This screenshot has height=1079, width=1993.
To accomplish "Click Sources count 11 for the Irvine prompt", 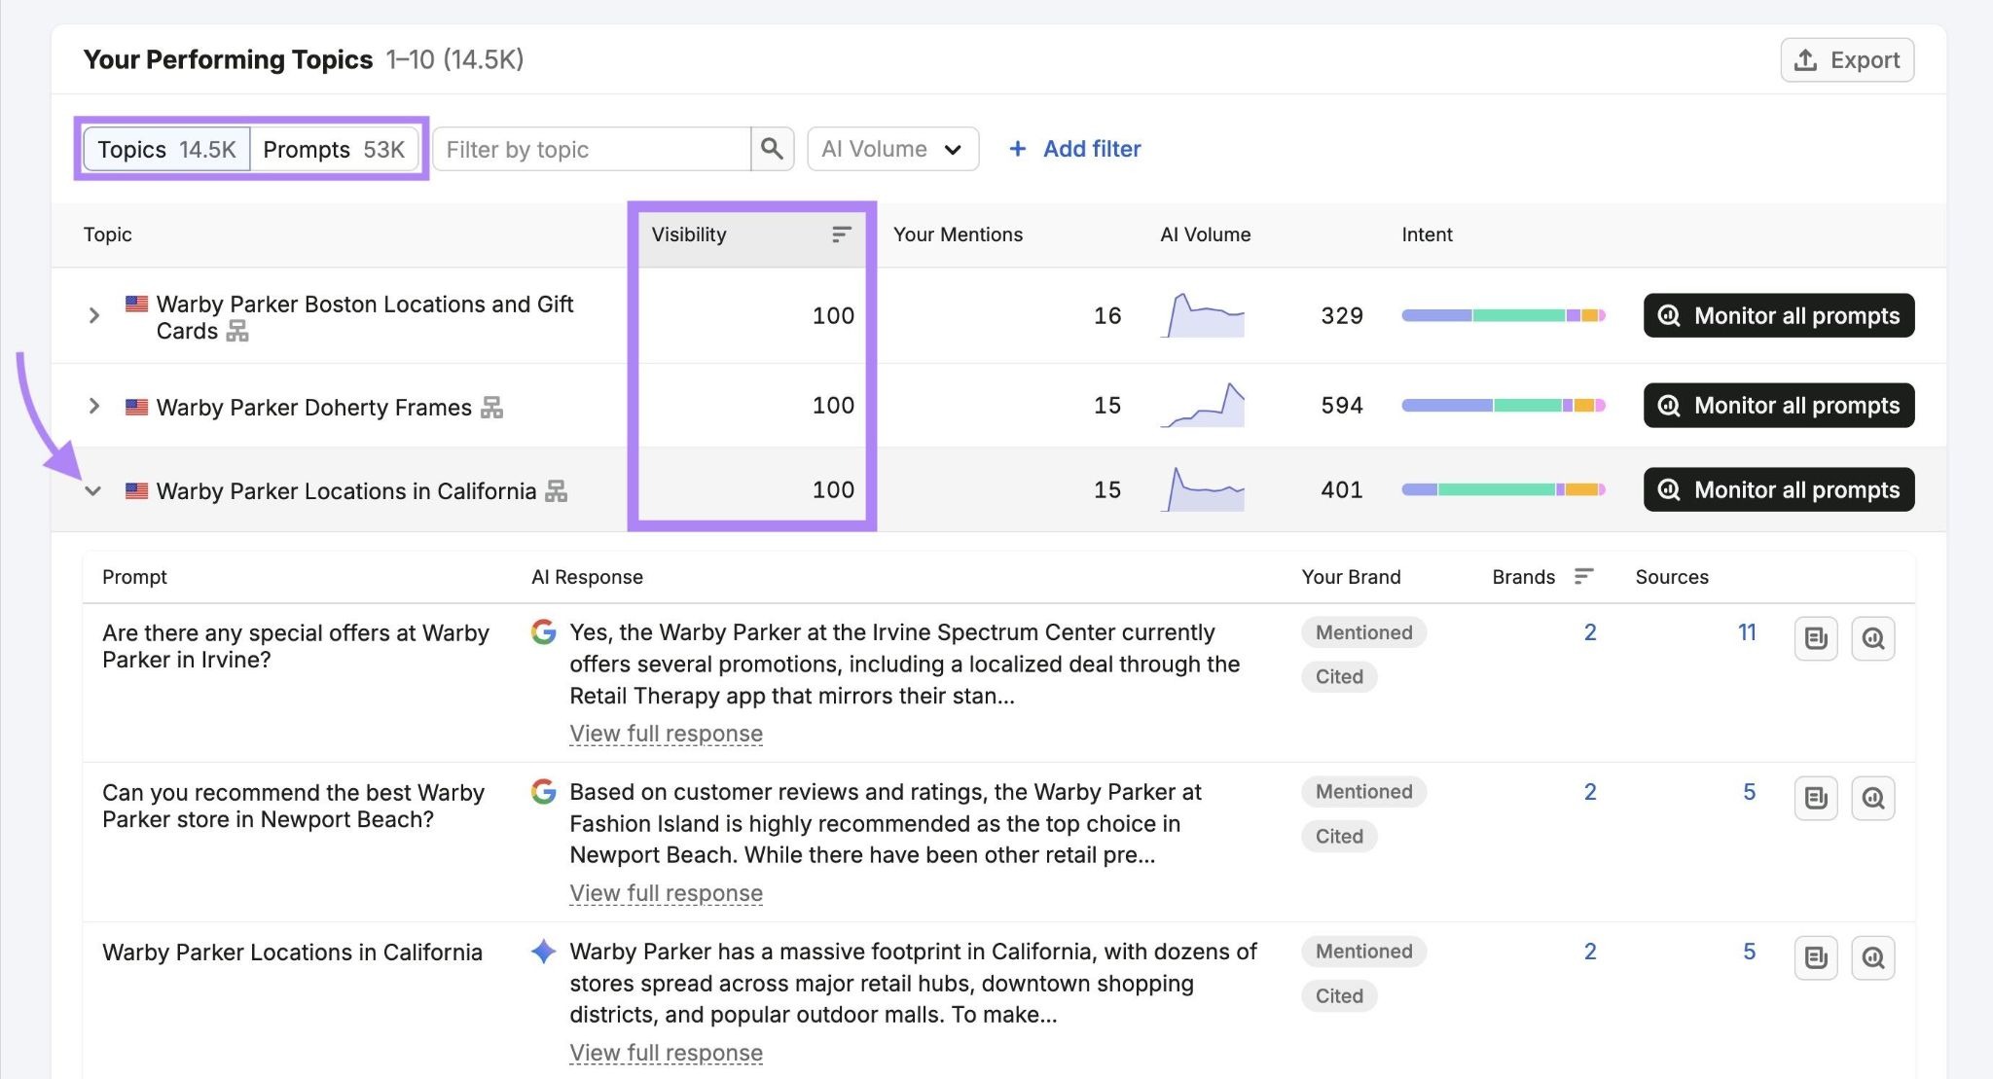I will (x=1747, y=632).
